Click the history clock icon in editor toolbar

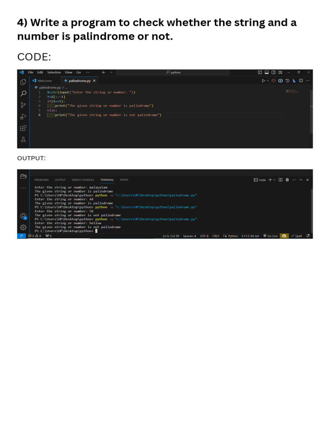pyautogui.click(x=287, y=81)
